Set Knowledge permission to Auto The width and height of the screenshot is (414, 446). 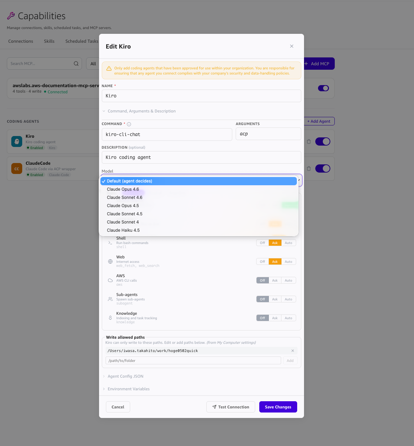[289, 318]
